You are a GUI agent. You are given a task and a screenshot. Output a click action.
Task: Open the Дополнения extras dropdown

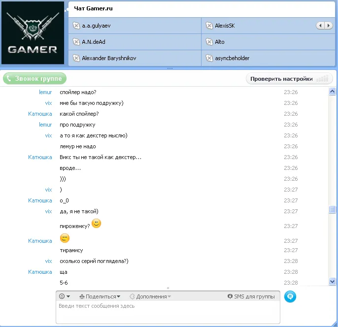tap(150, 296)
